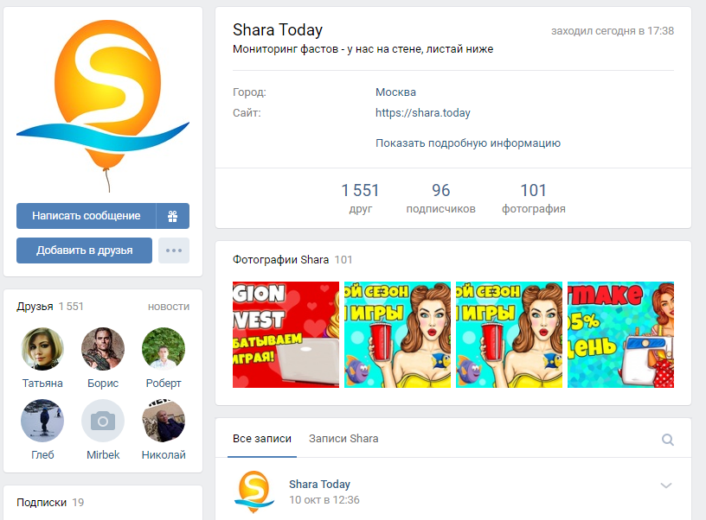Open the three-dots more actions menu
The image size is (706, 520).
(174, 250)
